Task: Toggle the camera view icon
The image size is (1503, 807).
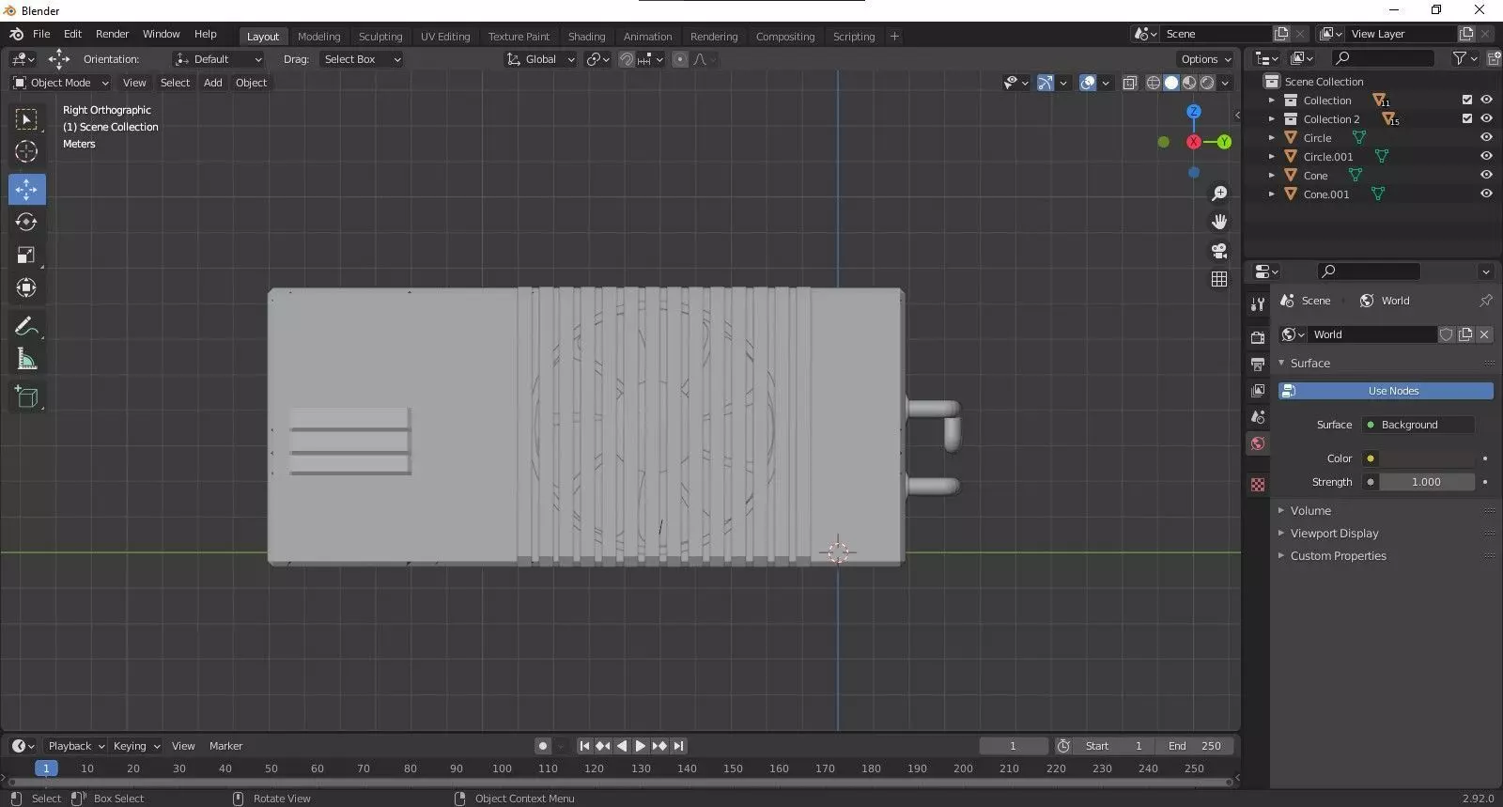Action: pos(1219,251)
